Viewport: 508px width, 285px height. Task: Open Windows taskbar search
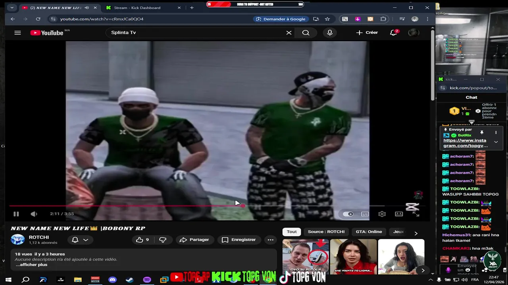[26, 280]
